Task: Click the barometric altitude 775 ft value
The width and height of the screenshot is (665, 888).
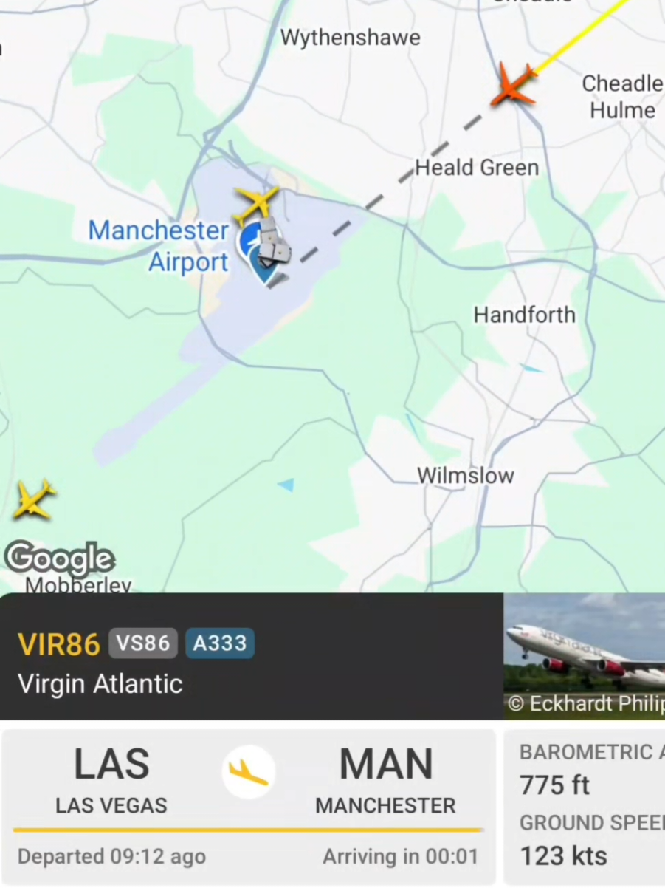Action: (x=555, y=785)
